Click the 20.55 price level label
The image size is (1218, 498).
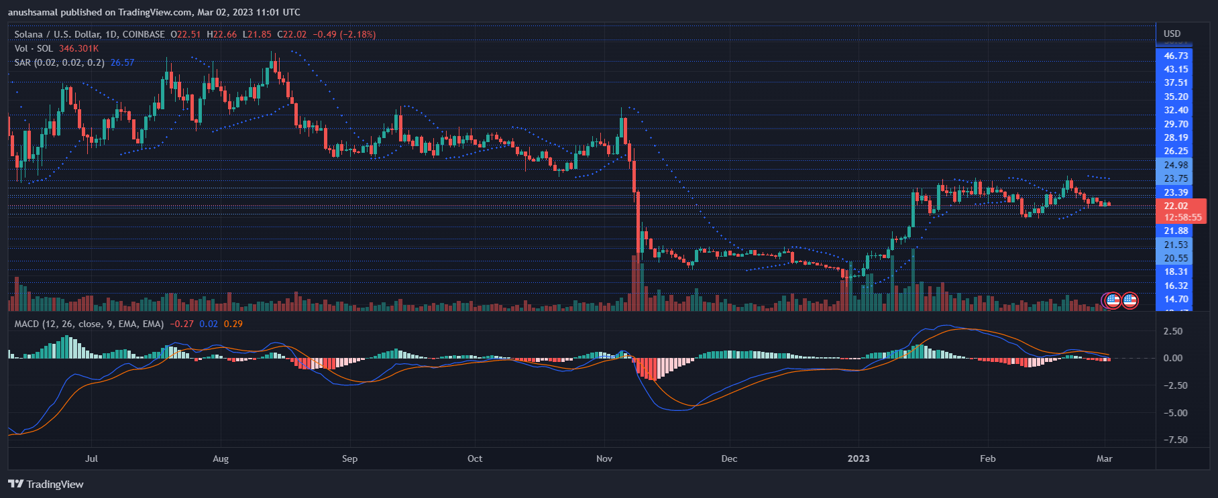pyautogui.click(x=1176, y=258)
